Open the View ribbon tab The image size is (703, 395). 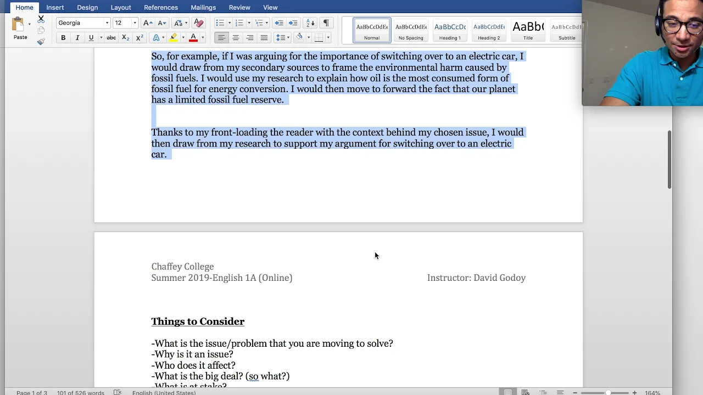point(270,8)
